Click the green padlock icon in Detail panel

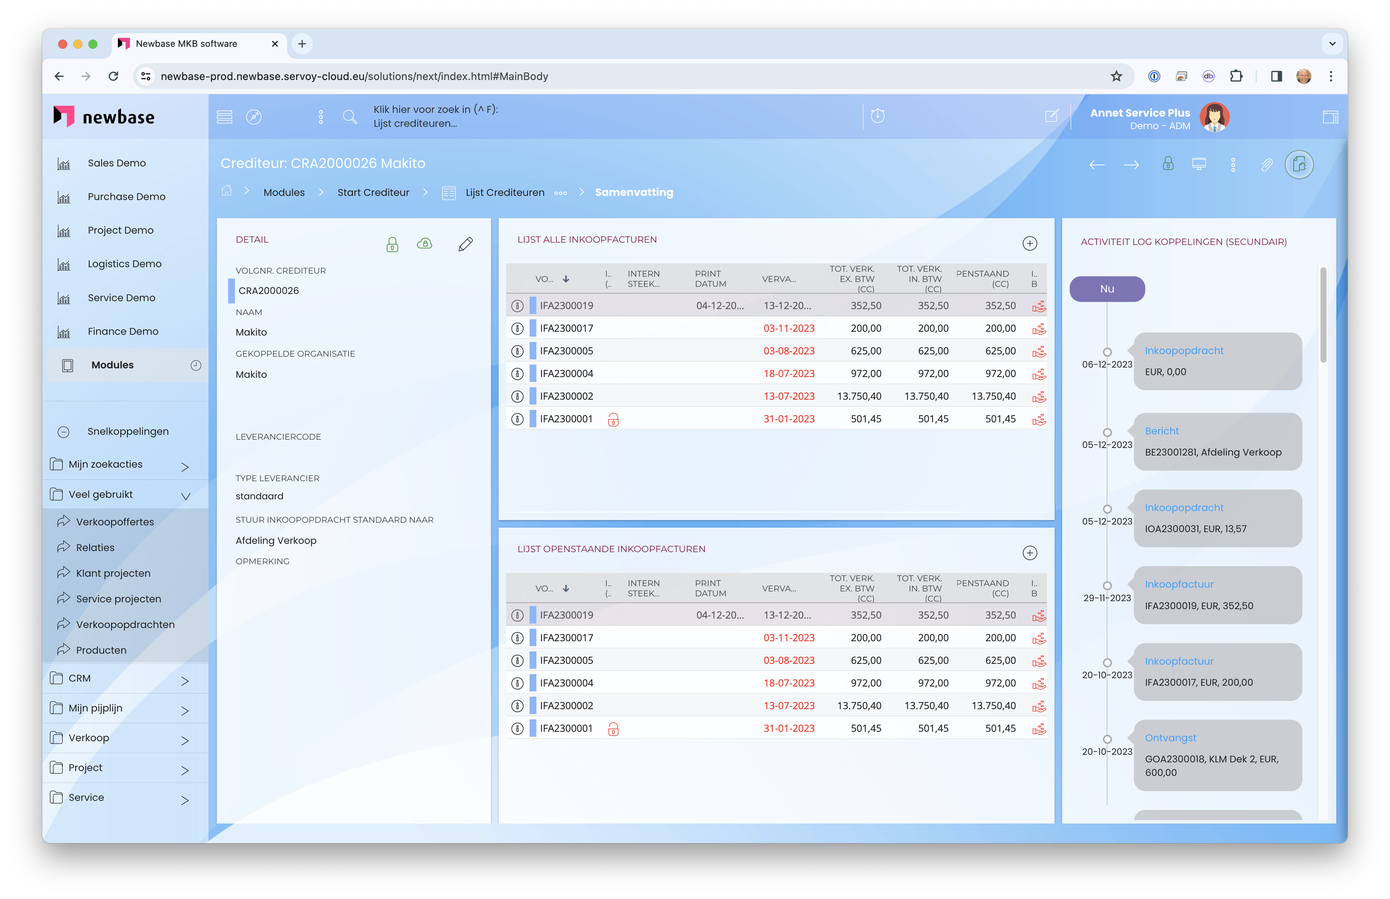(392, 244)
